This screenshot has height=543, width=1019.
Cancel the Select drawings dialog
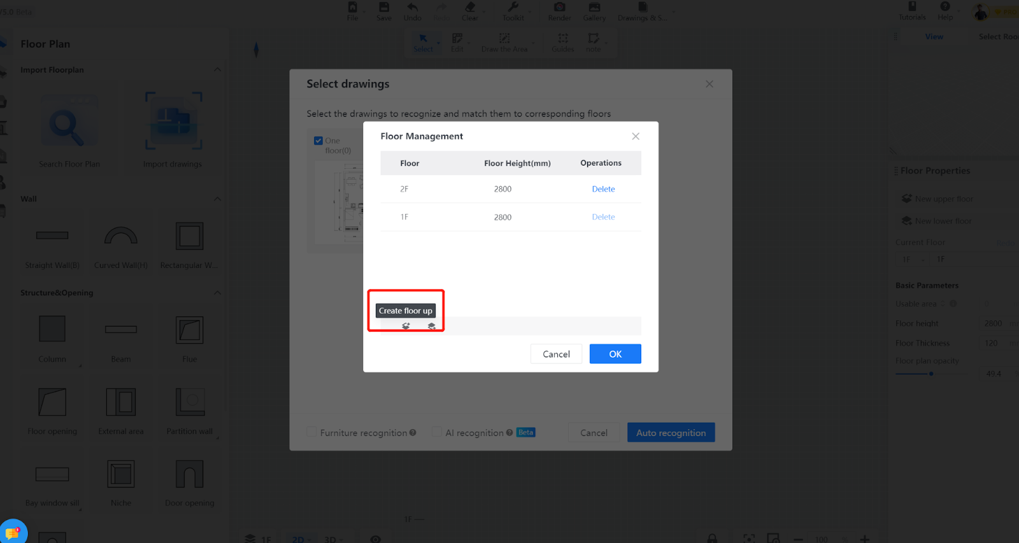(x=594, y=432)
